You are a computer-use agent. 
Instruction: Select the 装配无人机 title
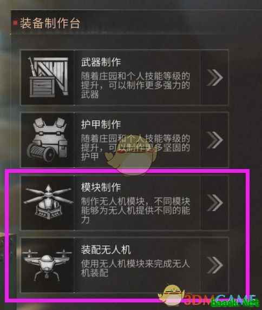coord(106,250)
